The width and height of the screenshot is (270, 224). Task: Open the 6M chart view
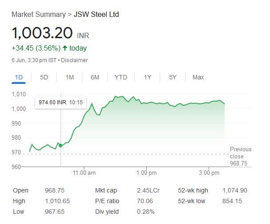click(x=95, y=77)
